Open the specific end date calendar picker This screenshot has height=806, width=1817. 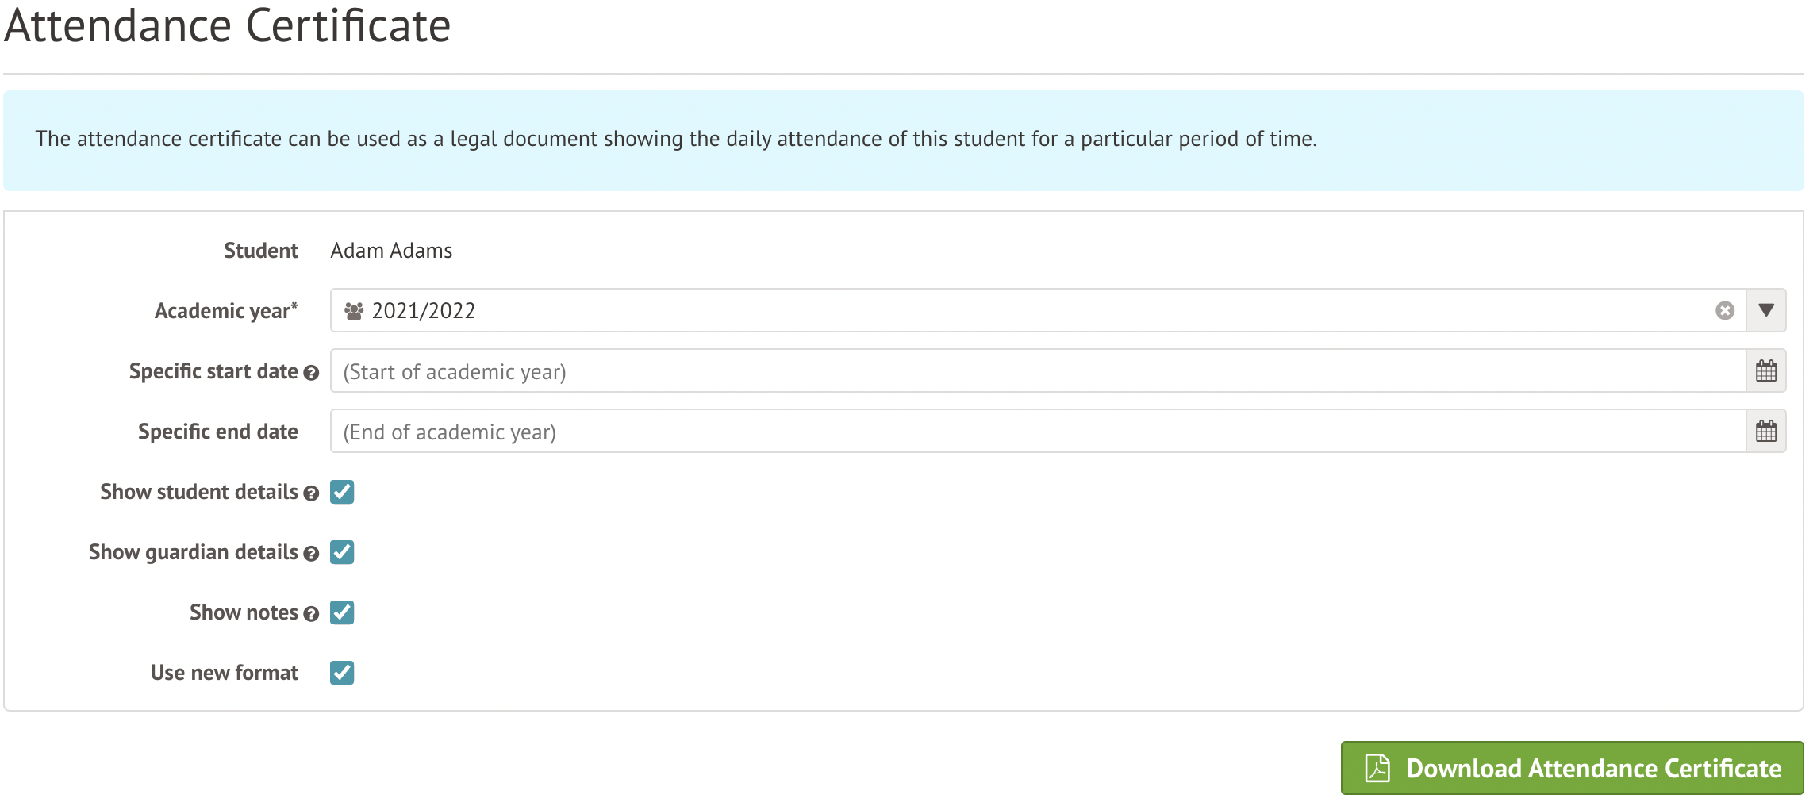pos(1765,431)
